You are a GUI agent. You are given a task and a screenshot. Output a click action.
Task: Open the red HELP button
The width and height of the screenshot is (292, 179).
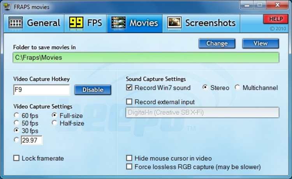[x=276, y=19]
